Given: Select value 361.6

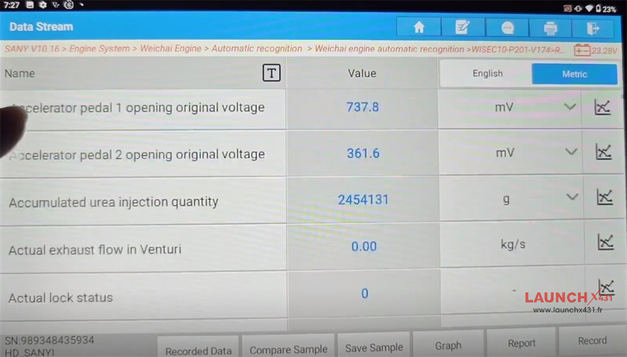Looking at the screenshot, I should pos(362,153).
